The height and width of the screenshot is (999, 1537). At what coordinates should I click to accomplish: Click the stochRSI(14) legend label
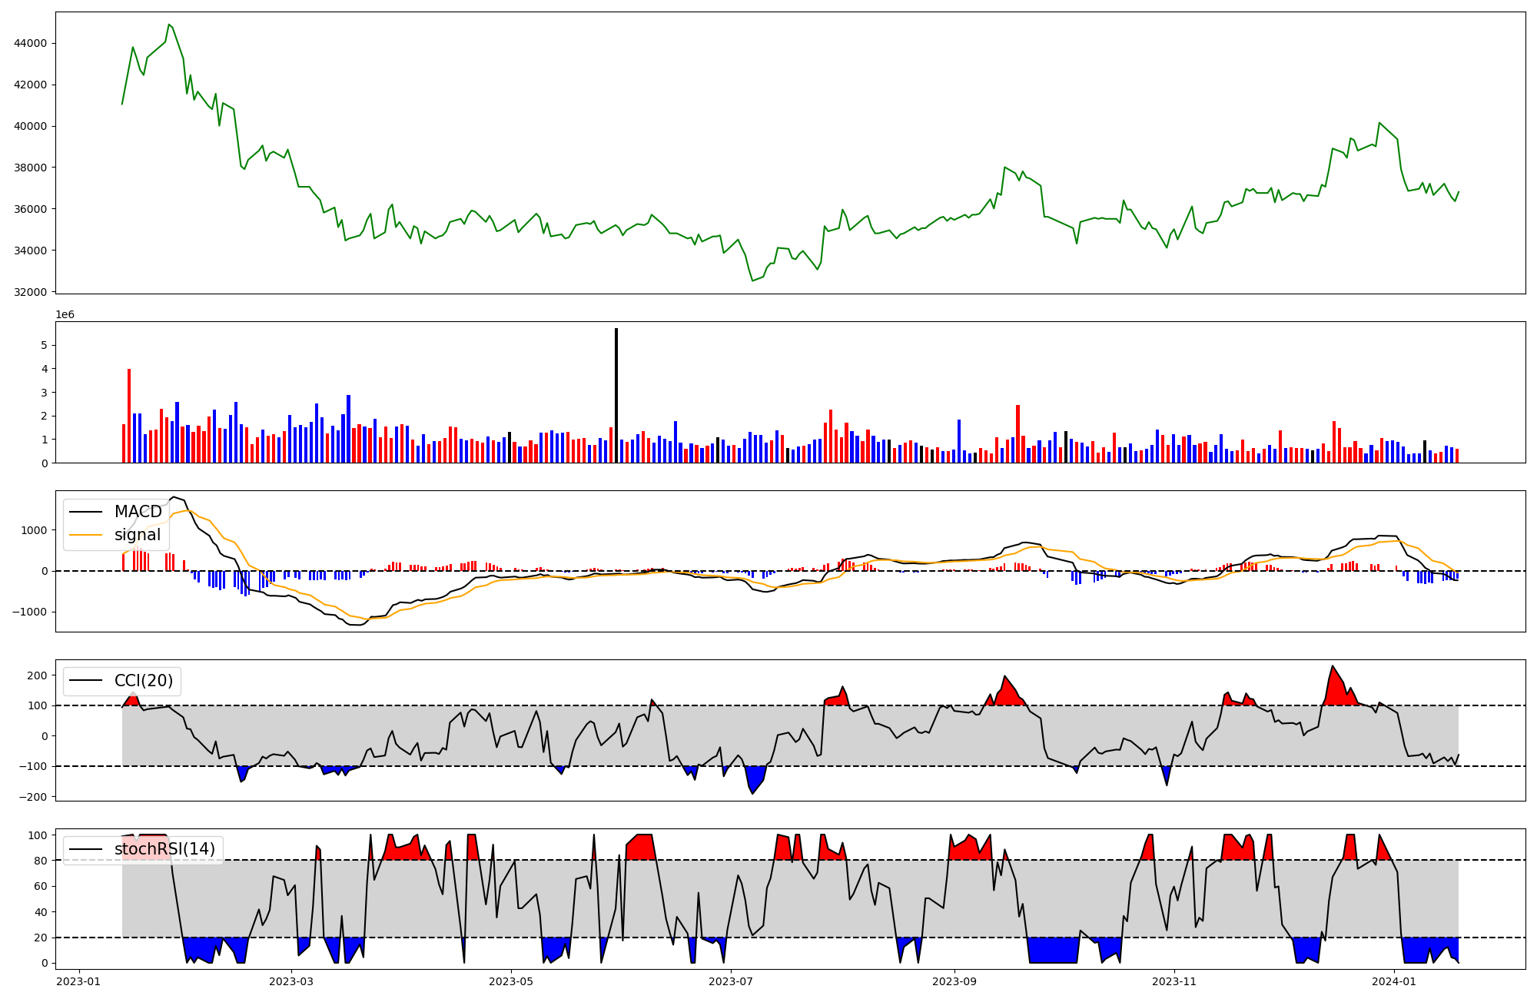164,849
